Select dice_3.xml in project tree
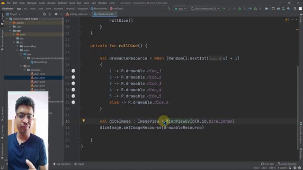The image size is (303, 170). coord(38,82)
